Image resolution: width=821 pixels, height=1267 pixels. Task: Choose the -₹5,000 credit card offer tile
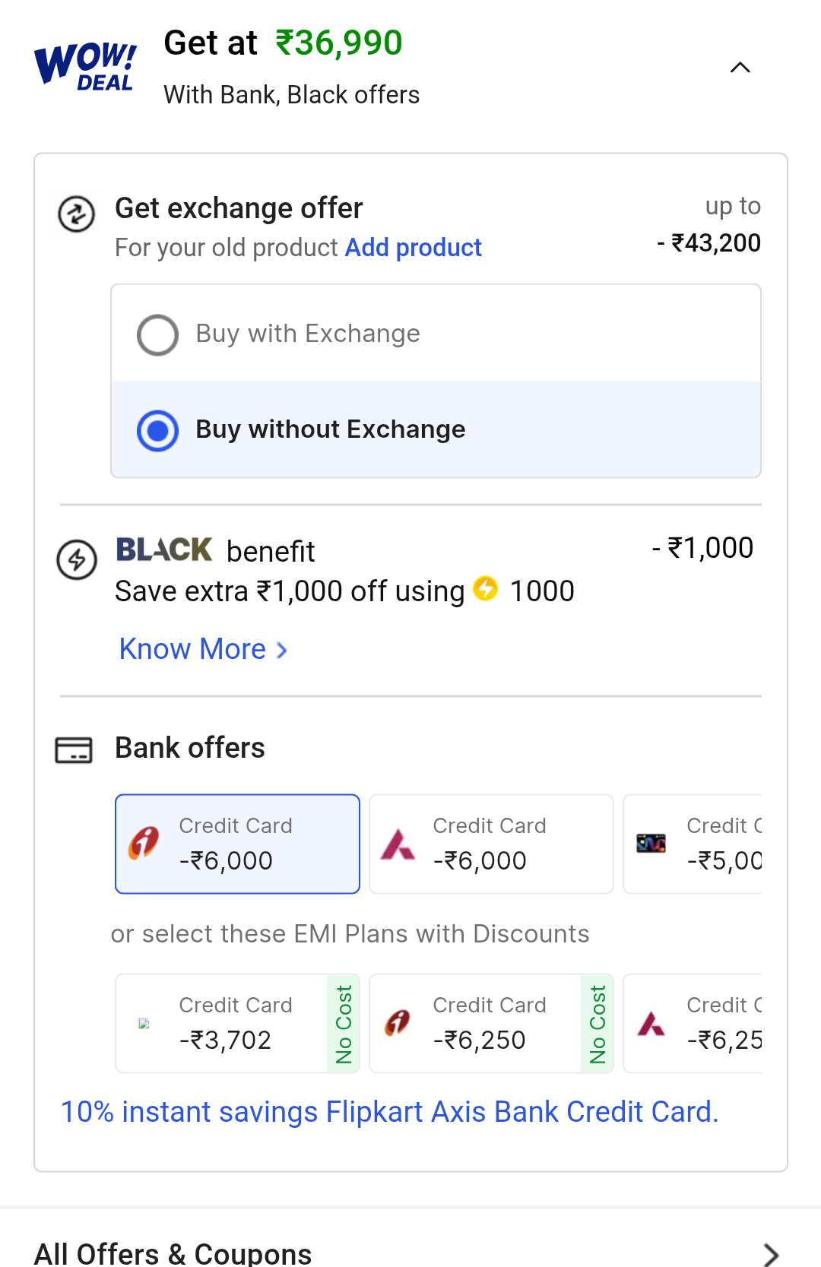(693, 844)
